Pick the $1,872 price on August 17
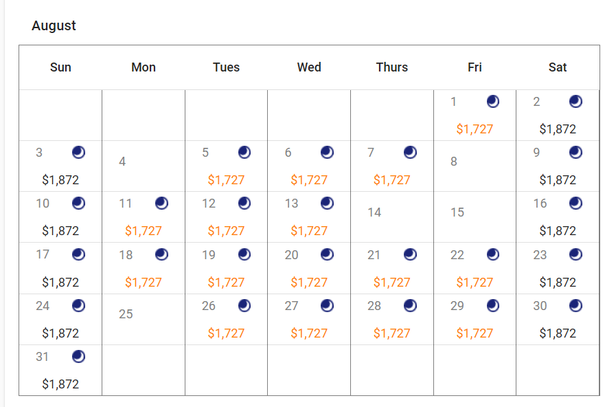 coord(60,283)
